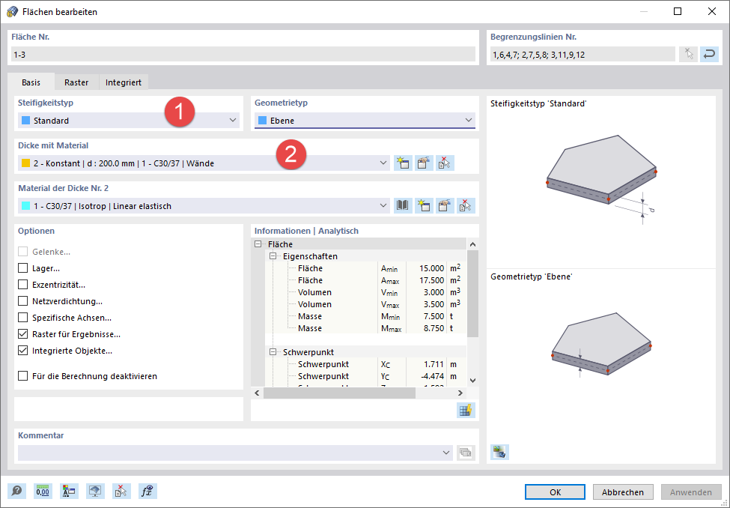Enable the Lager... option
This screenshot has height=508, width=730.
click(x=22, y=268)
